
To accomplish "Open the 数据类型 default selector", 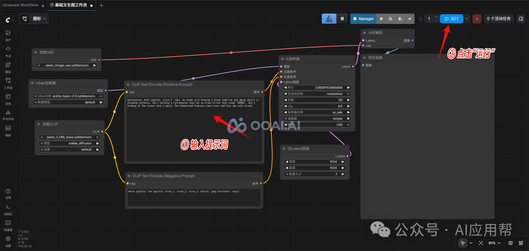I will click(68, 102).
